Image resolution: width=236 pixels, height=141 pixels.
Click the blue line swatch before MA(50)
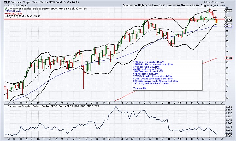tap(6, 11)
